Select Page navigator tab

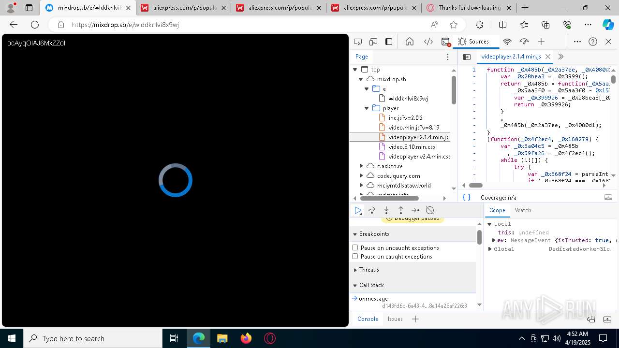[362, 57]
